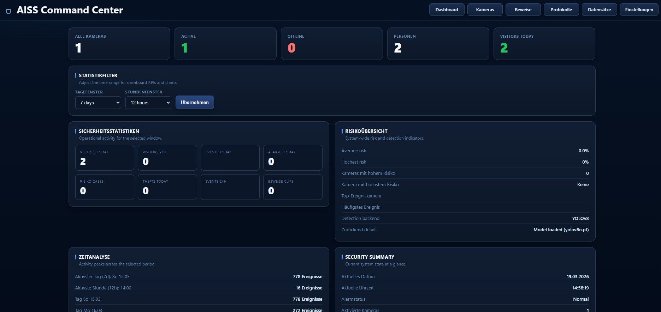Image resolution: width=661 pixels, height=312 pixels.
Task: Select the Active cameras KPI card
Action: click(x=225, y=44)
